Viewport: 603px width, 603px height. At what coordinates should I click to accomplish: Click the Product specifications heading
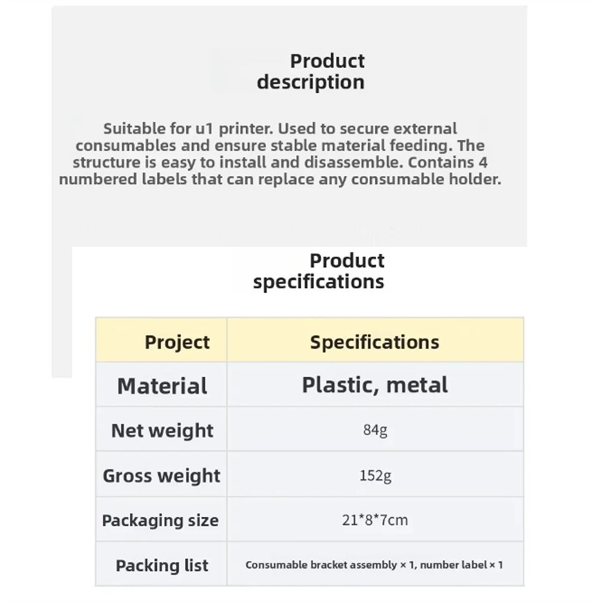pyautogui.click(x=319, y=271)
